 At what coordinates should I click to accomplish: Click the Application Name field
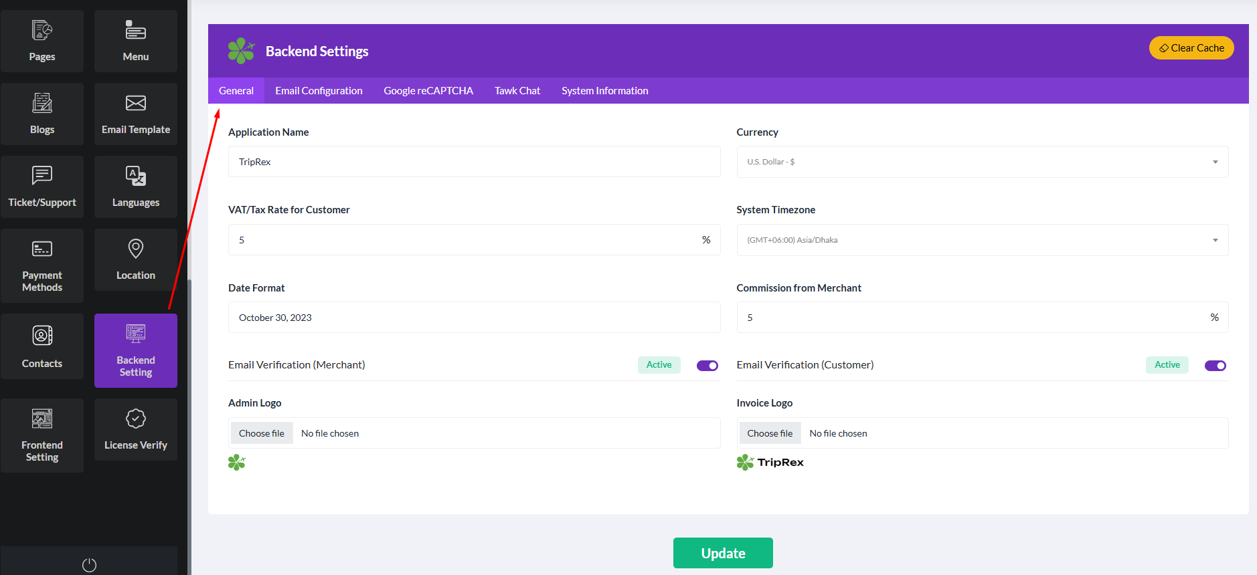tap(475, 162)
